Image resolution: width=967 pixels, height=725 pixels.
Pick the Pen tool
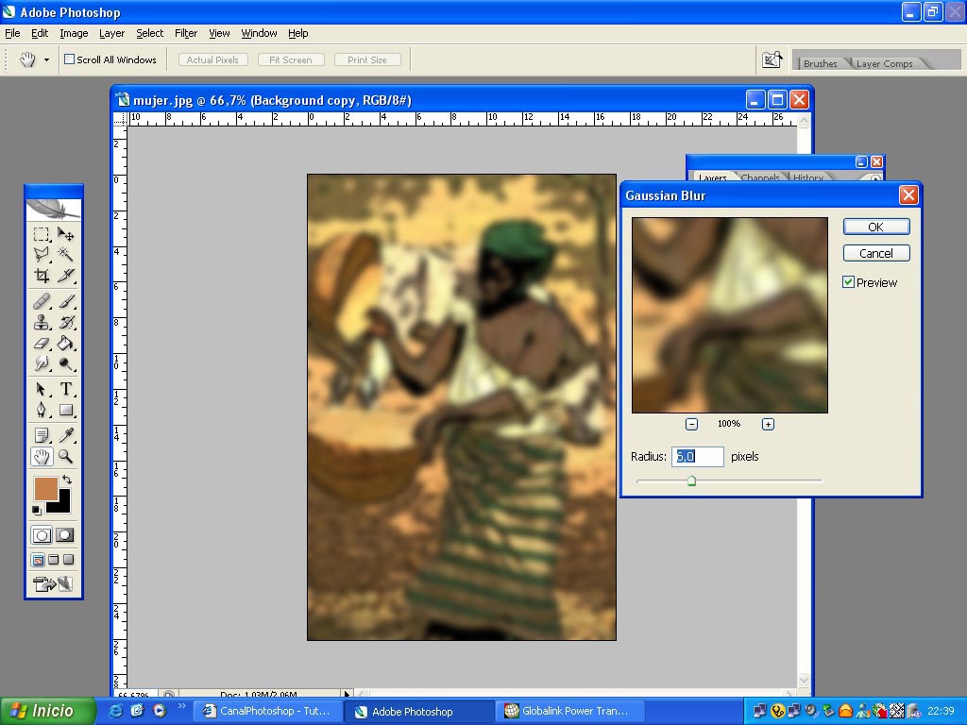(42, 410)
